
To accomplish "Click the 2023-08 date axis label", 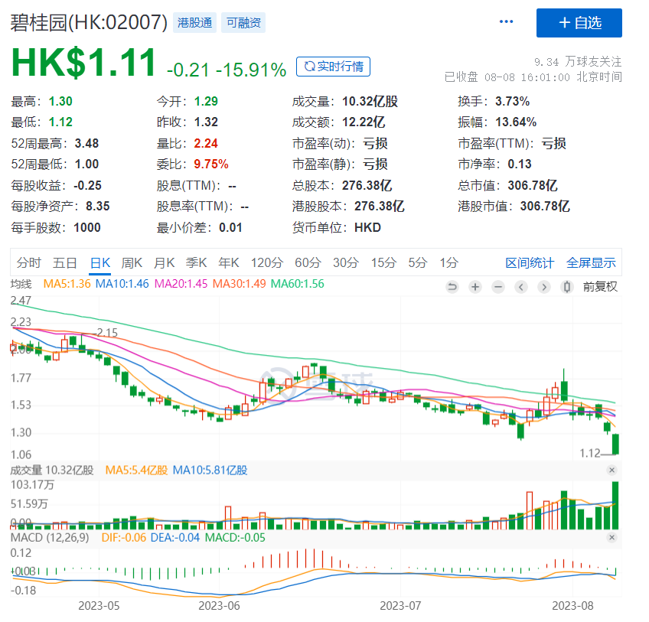I will (572, 605).
